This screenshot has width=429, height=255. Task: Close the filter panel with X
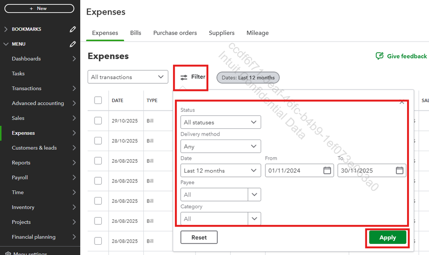click(402, 102)
